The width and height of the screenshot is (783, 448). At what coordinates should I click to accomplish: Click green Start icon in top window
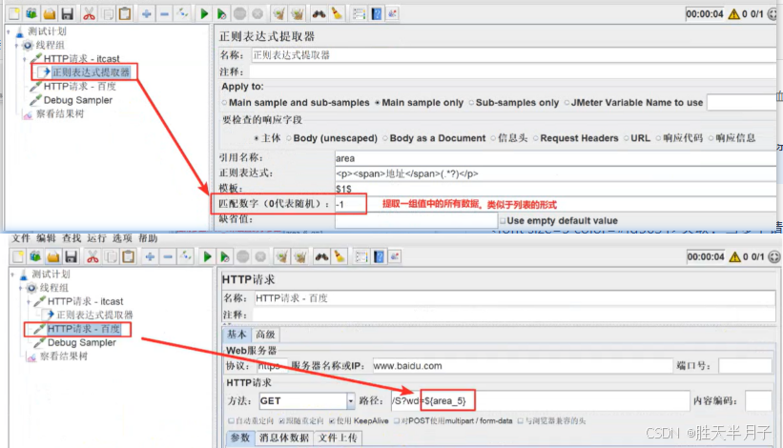[204, 14]
